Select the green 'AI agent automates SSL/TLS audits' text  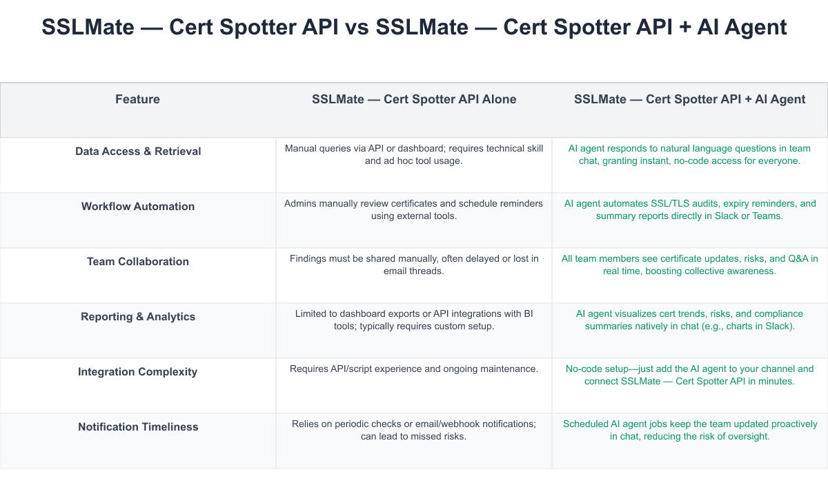point(690,209)
